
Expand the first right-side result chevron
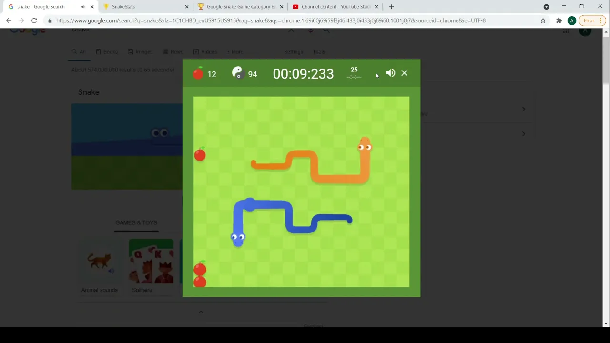click(523, 109)
